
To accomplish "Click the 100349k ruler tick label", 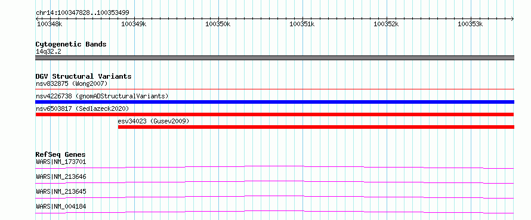I will click(134, 24).
